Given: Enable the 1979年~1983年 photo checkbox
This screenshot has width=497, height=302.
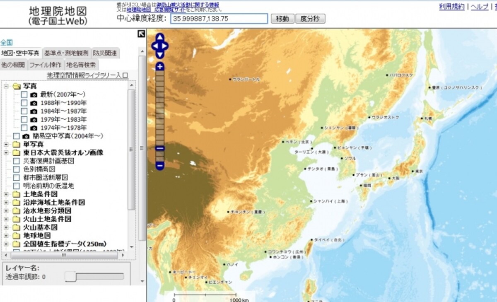Looking at the screenshot, I should [24, 120].
